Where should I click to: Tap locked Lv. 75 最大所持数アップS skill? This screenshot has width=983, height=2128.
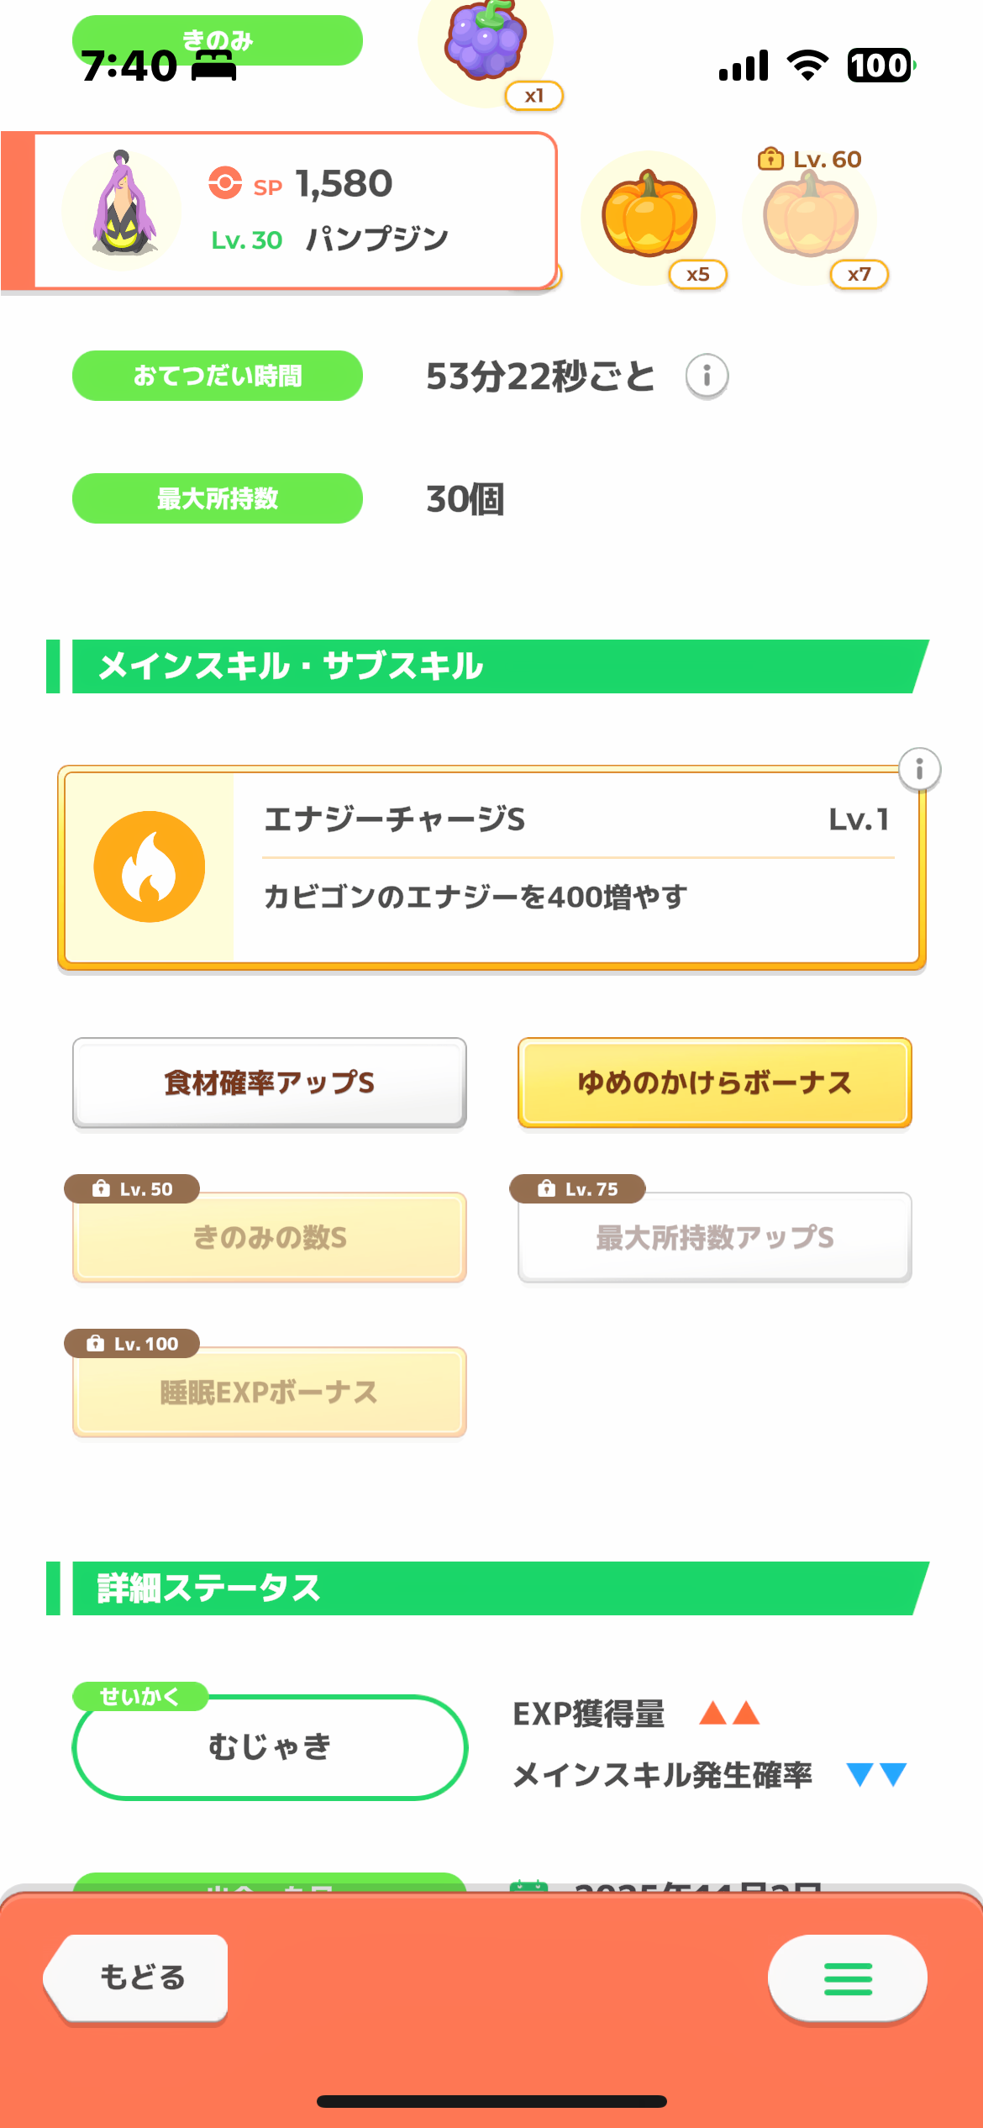coord(715,1237)
